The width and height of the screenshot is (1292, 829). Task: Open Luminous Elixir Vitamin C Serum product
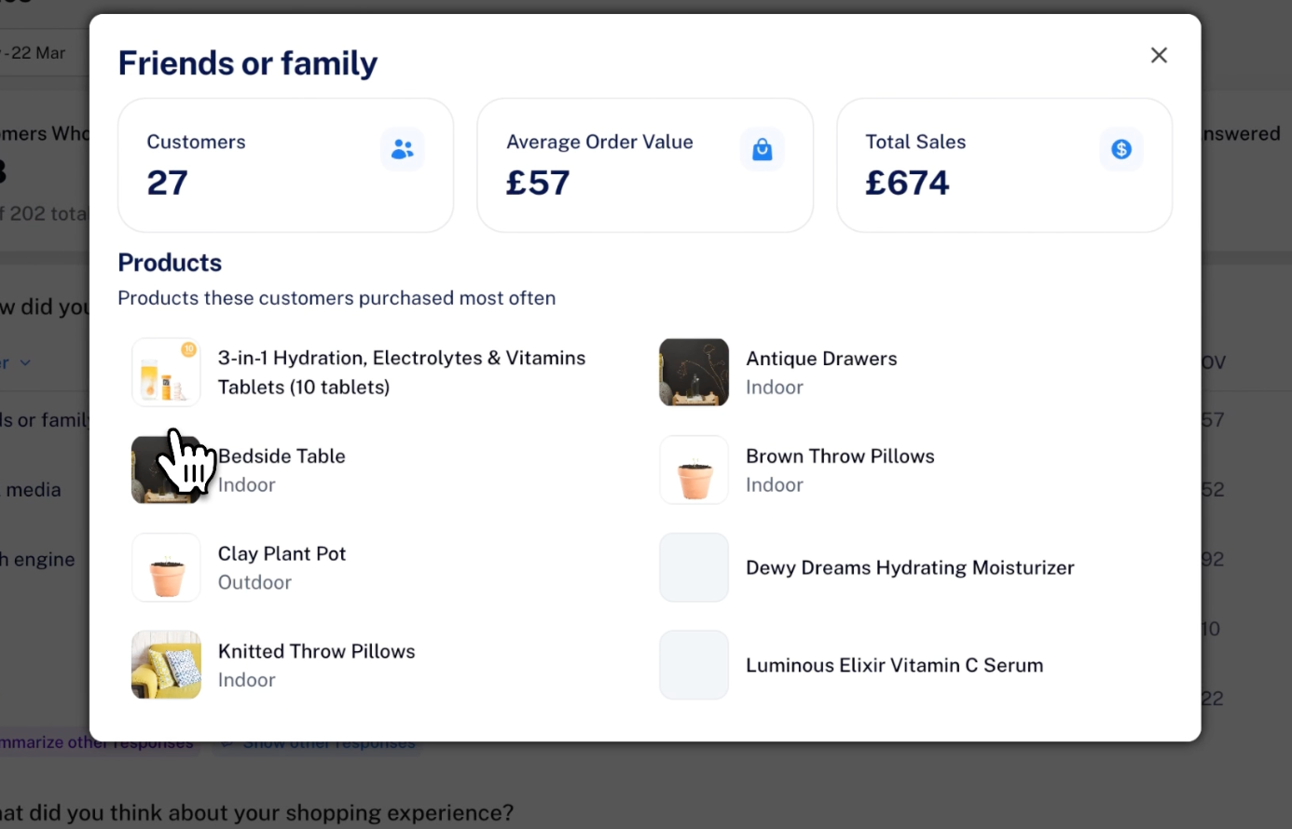(894, 665)
